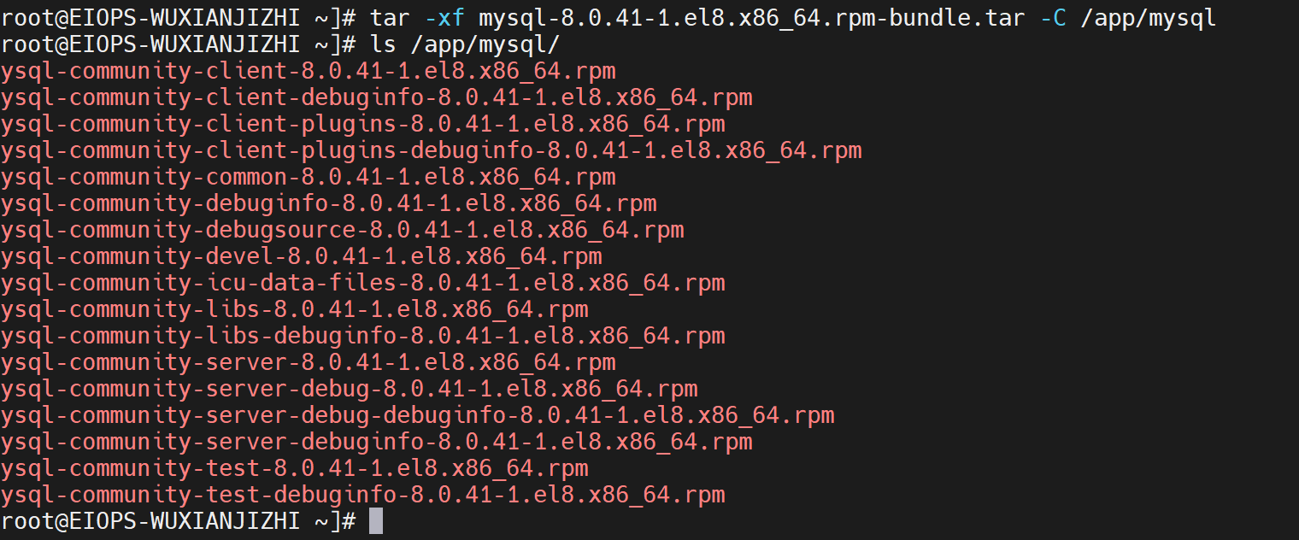
Task: Click the community-test-8.0.41 rpm filename
Action: [294, 468]
